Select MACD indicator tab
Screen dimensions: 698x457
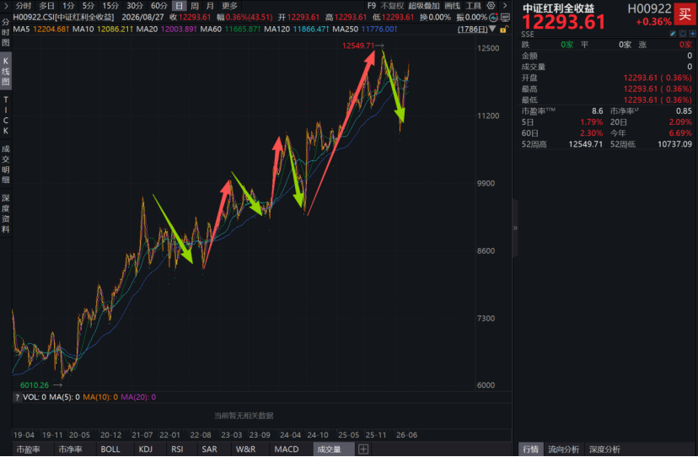click(x=287, y=449)
